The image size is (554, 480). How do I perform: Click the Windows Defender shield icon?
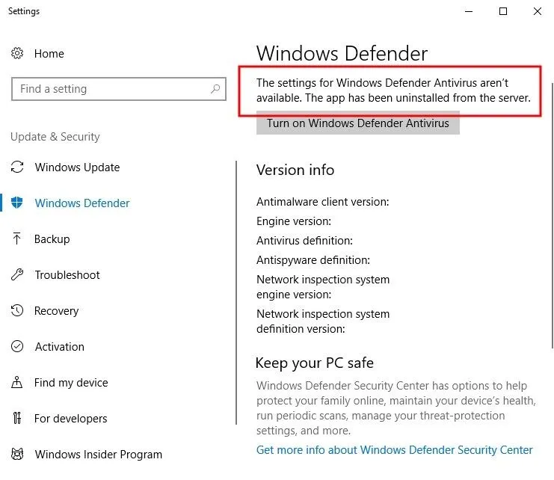pyautogui.click(x=17, y=203)
